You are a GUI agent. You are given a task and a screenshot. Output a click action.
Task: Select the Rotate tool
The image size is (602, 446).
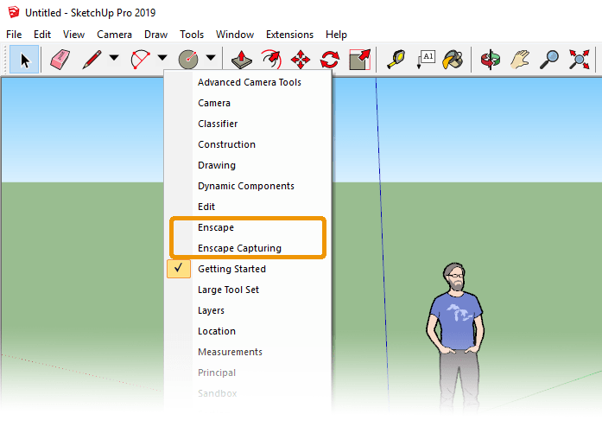pos(330,60)
